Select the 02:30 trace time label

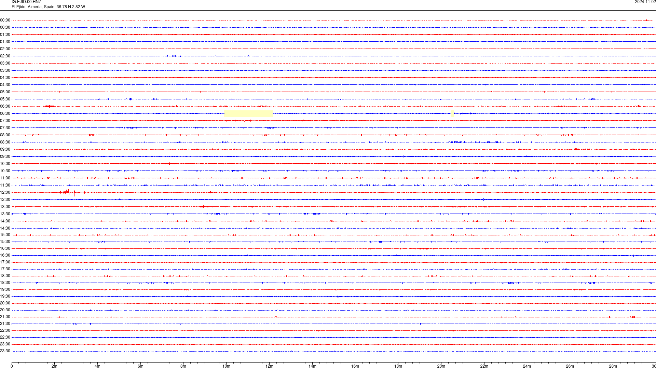point(5,56)
